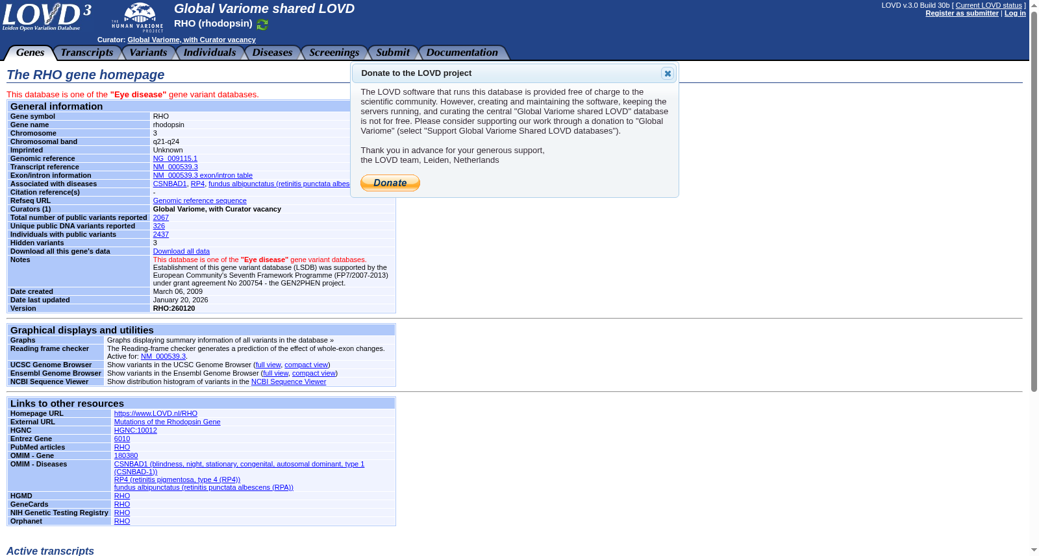Open the GeneCards RHO link

pyautogui.click(x=122, y=504)
